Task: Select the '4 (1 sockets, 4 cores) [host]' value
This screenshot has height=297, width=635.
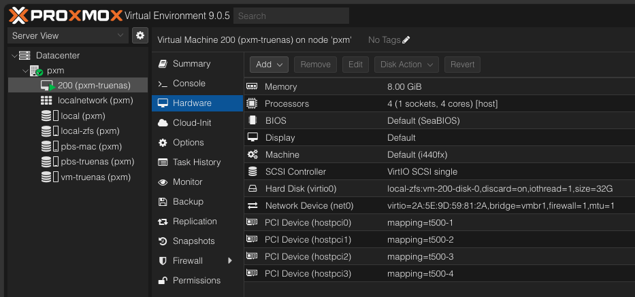Action: [x=442, y=103]
